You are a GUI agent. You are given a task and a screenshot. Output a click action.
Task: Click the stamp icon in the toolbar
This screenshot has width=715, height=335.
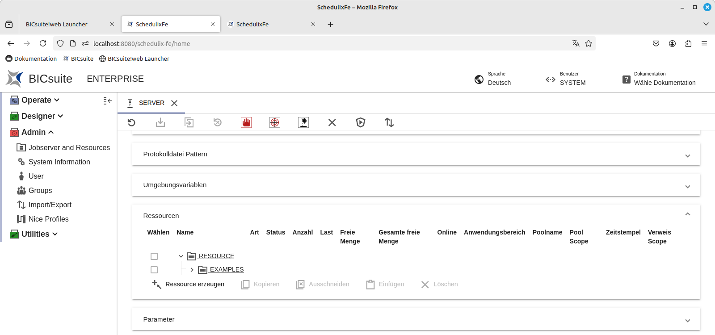[303, 122]
